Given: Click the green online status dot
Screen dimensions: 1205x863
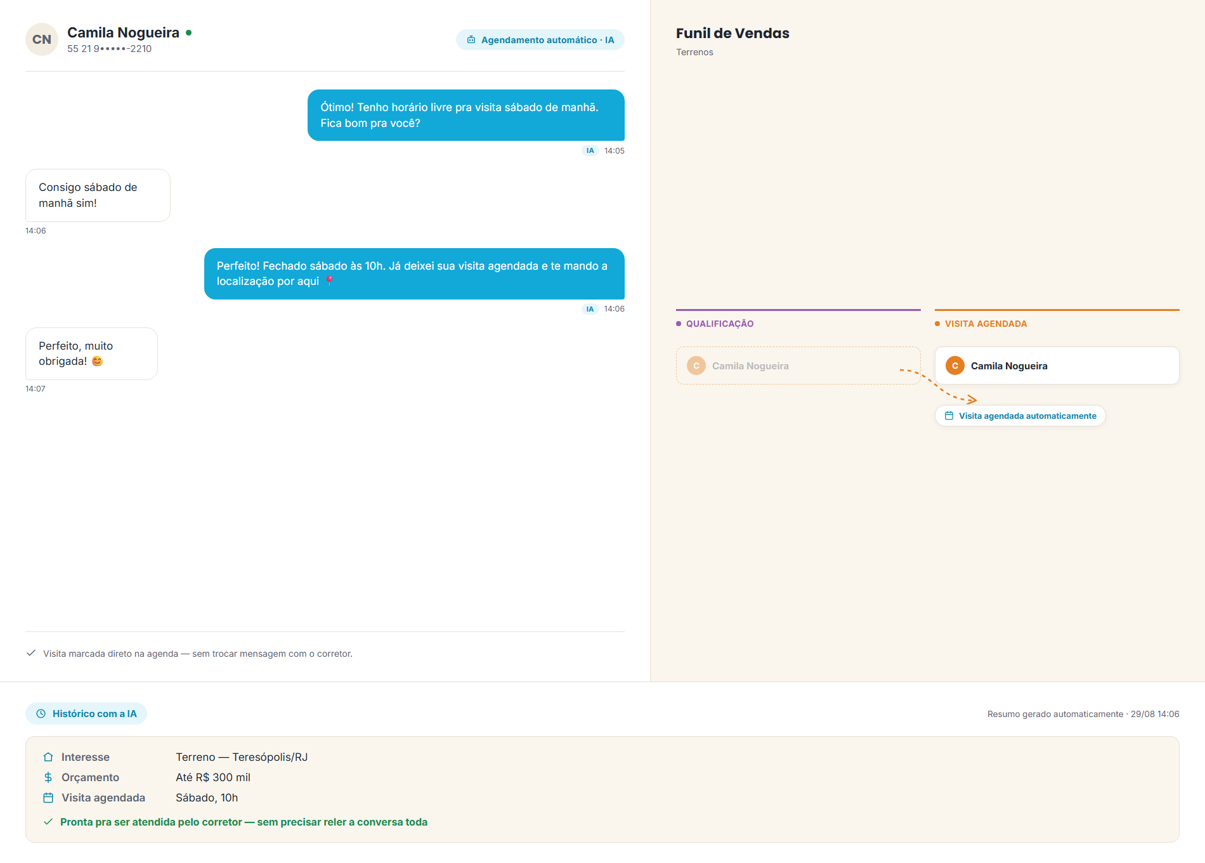Looking at the screenshot, I should [x=188, y=33].
